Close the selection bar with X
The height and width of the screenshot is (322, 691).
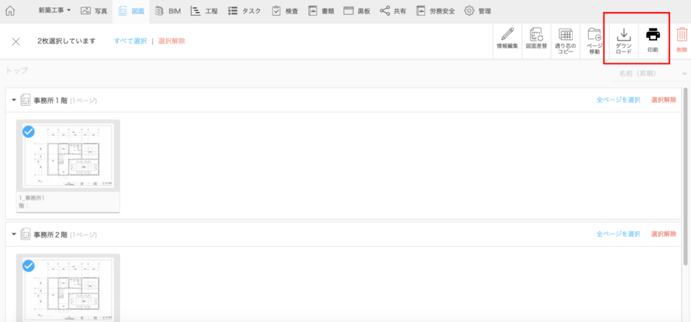(16, 41)
